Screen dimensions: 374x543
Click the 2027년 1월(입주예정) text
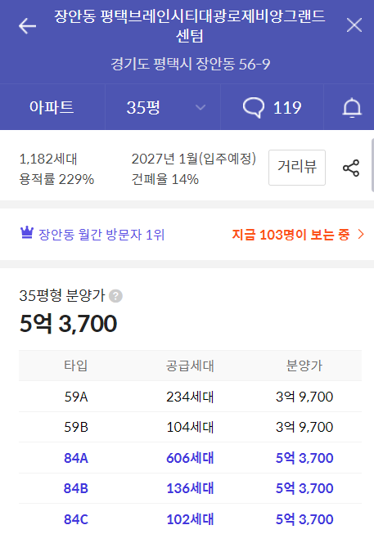(x=194, y=159)
